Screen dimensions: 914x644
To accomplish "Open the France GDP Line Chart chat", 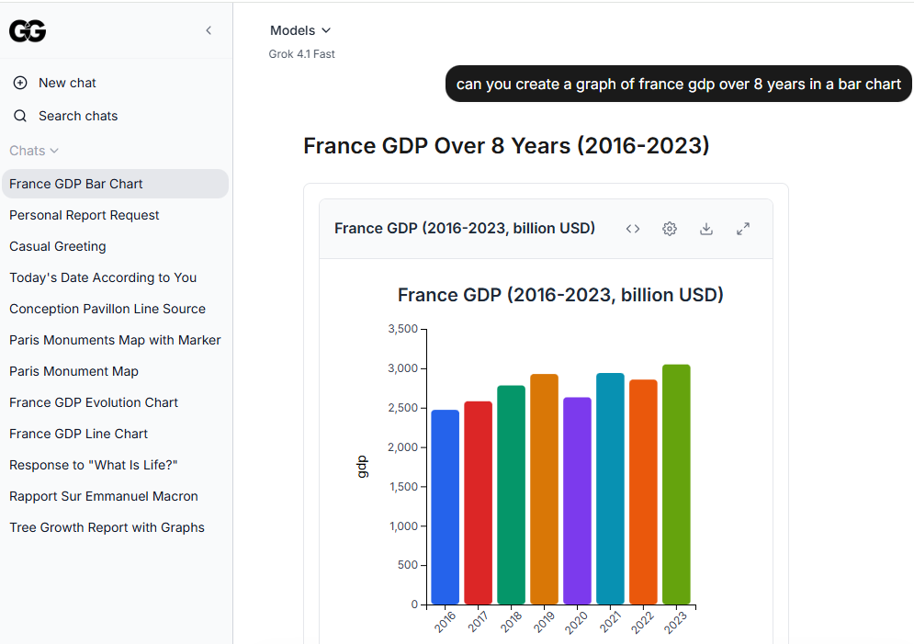I will [x=78, y=434].
